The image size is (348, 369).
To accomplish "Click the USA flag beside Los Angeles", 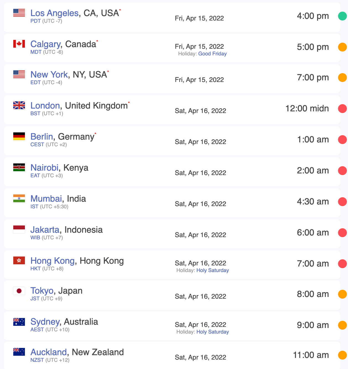I will 19,13.
